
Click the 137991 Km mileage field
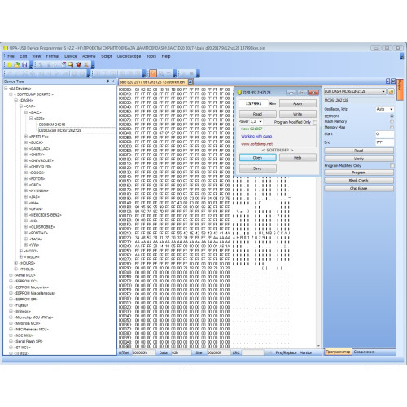point(253,103)
